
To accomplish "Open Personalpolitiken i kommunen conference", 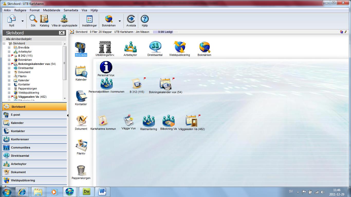I will (x=106, y=86).
